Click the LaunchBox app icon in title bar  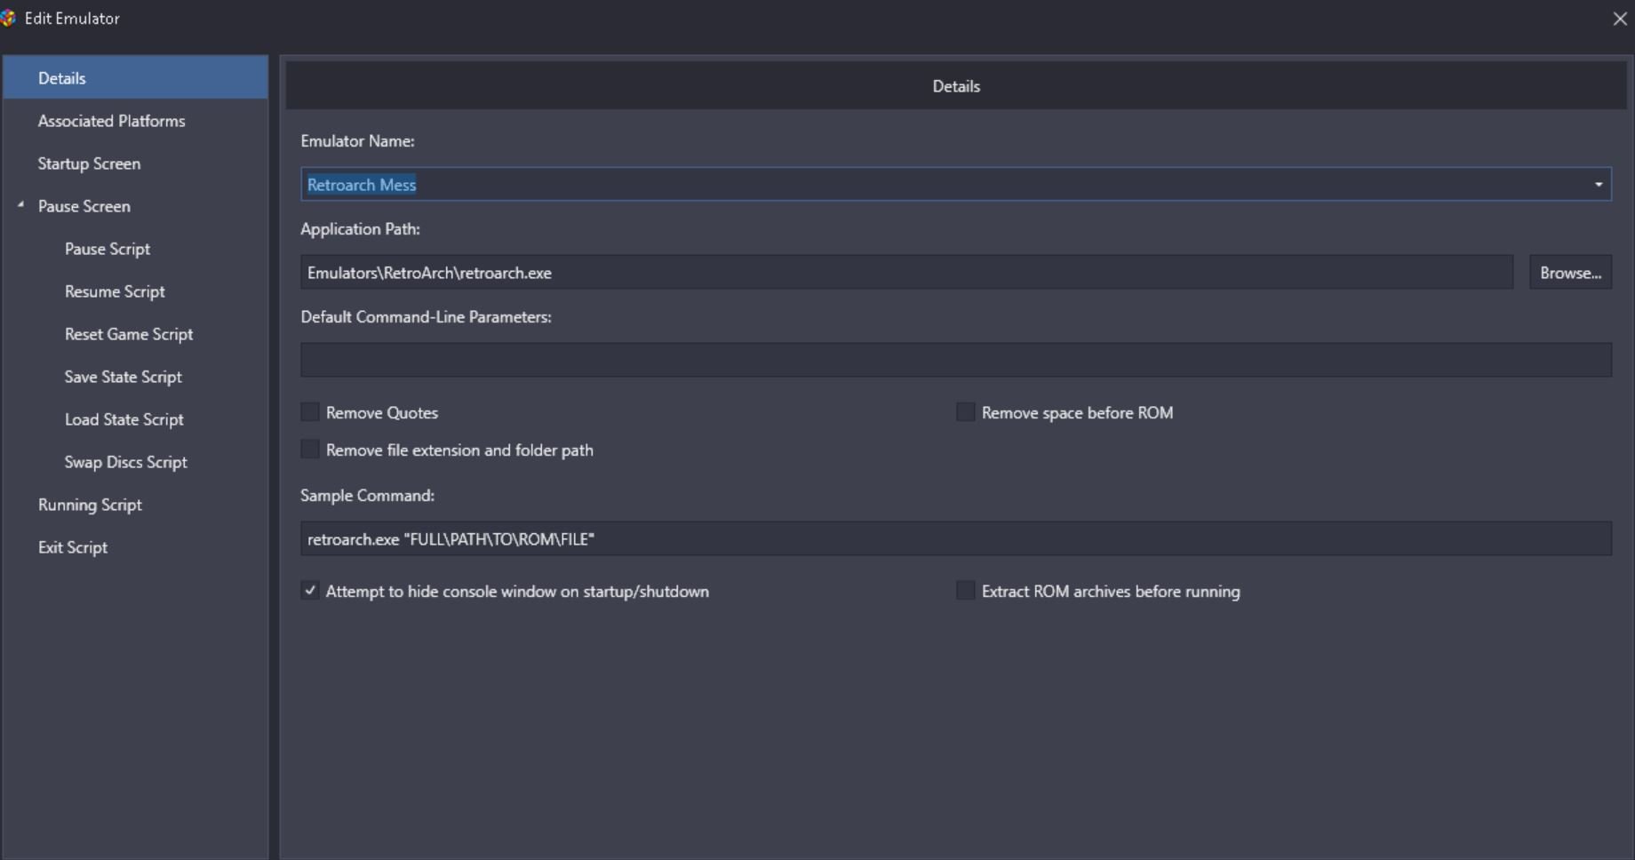click(x=8, y=18)
